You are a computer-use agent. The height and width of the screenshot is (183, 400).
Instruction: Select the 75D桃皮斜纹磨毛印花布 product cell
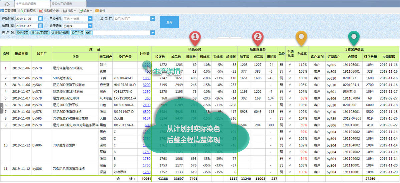coord(75,118)
